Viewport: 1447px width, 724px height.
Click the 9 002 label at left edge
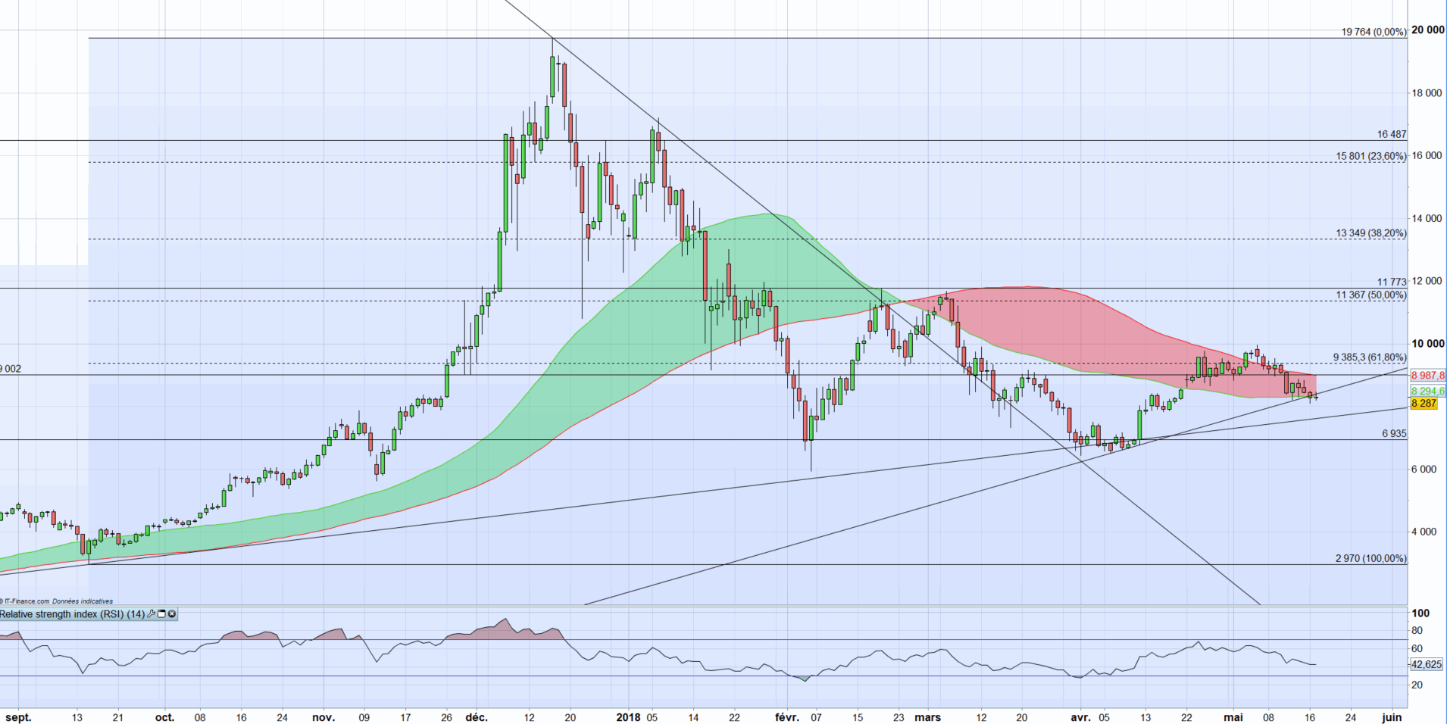coord(11,369)
